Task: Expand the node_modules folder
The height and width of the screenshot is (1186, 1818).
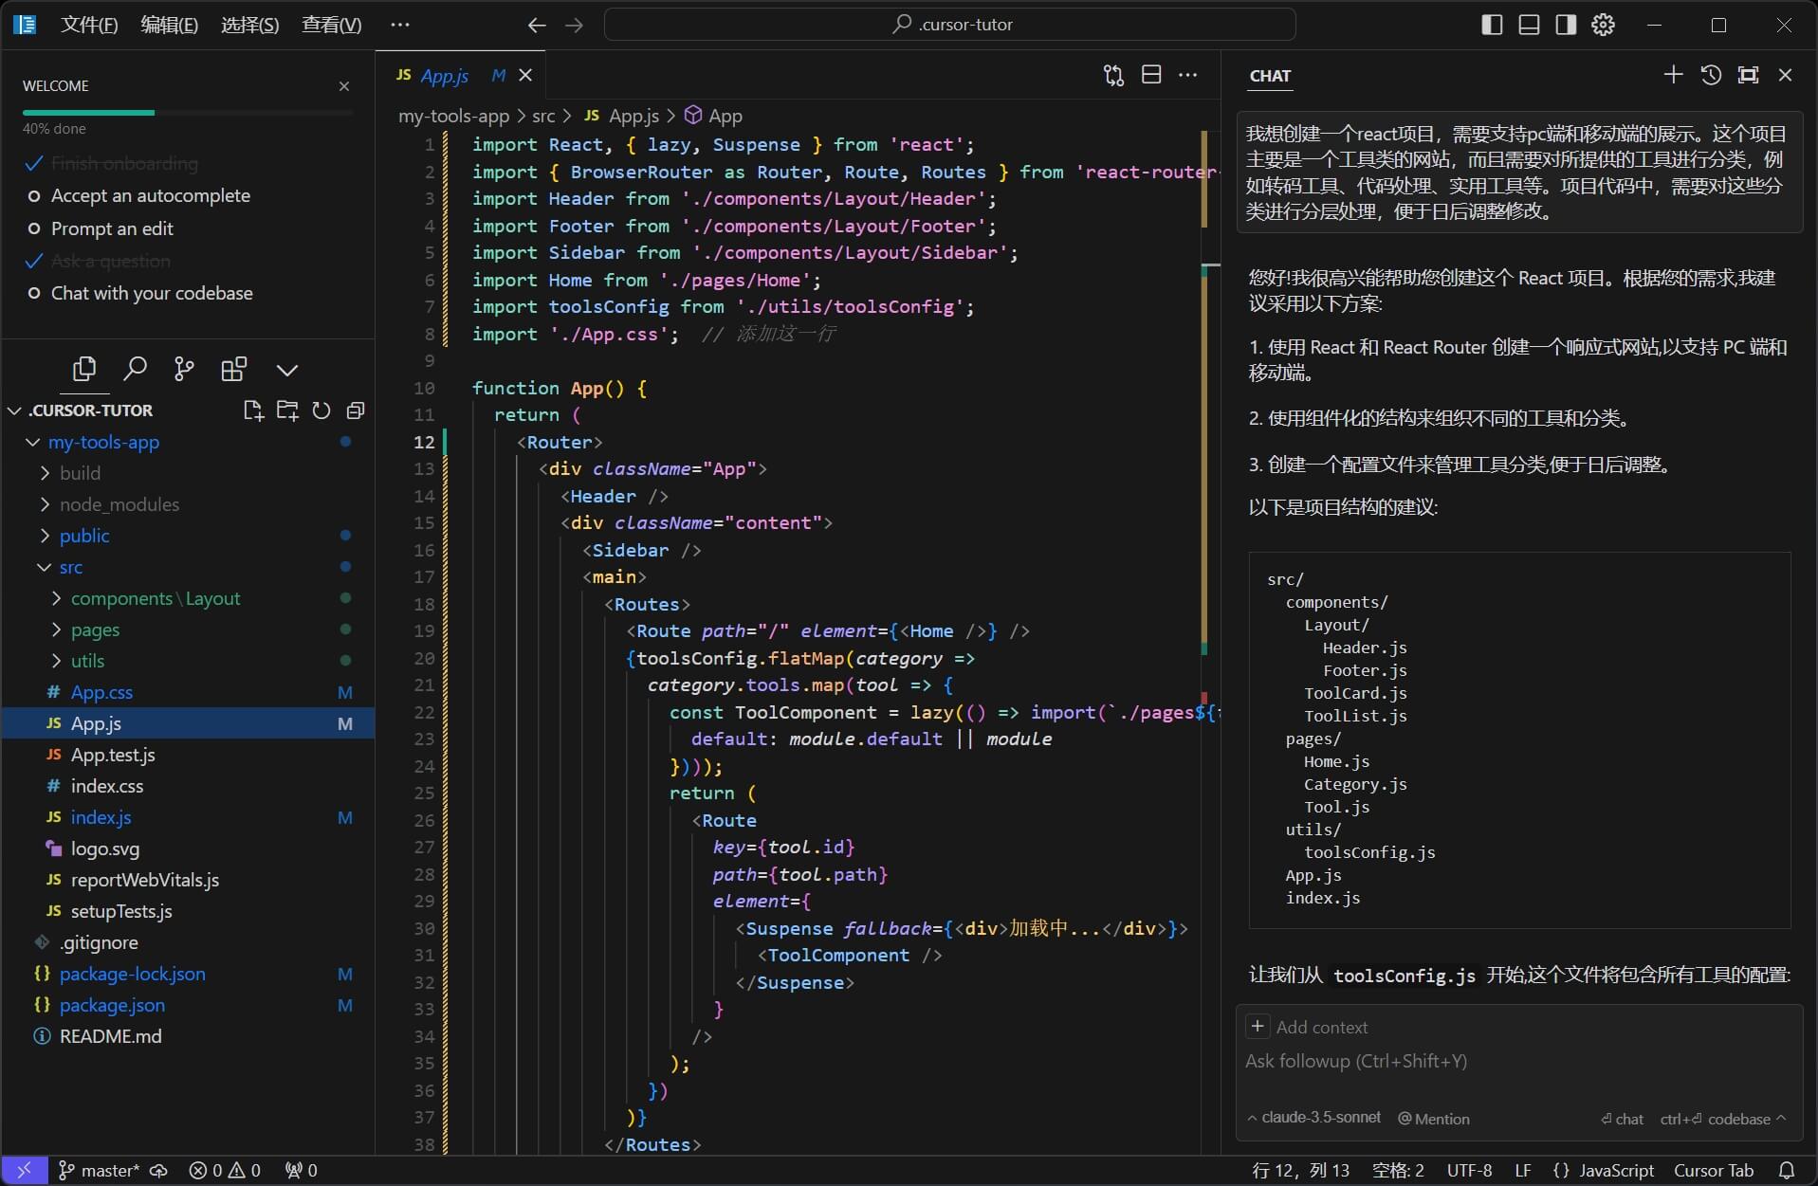Action: pos(119,504)
